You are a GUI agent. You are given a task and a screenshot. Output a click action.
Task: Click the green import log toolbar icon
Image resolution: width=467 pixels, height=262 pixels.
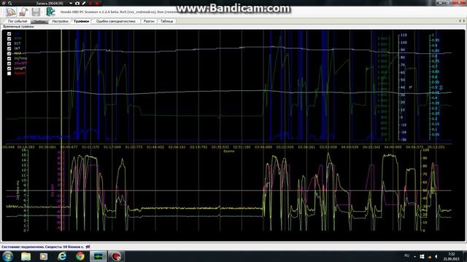coord(50,12)
